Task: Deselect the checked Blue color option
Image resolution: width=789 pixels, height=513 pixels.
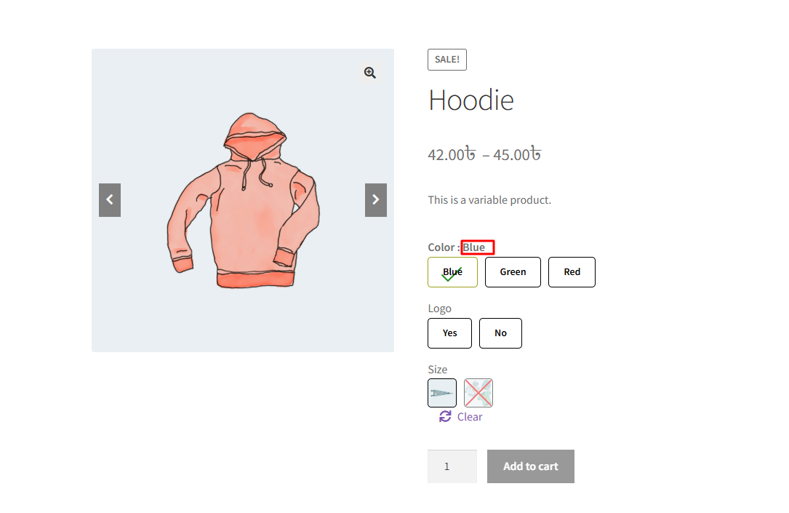Action: 452,272
